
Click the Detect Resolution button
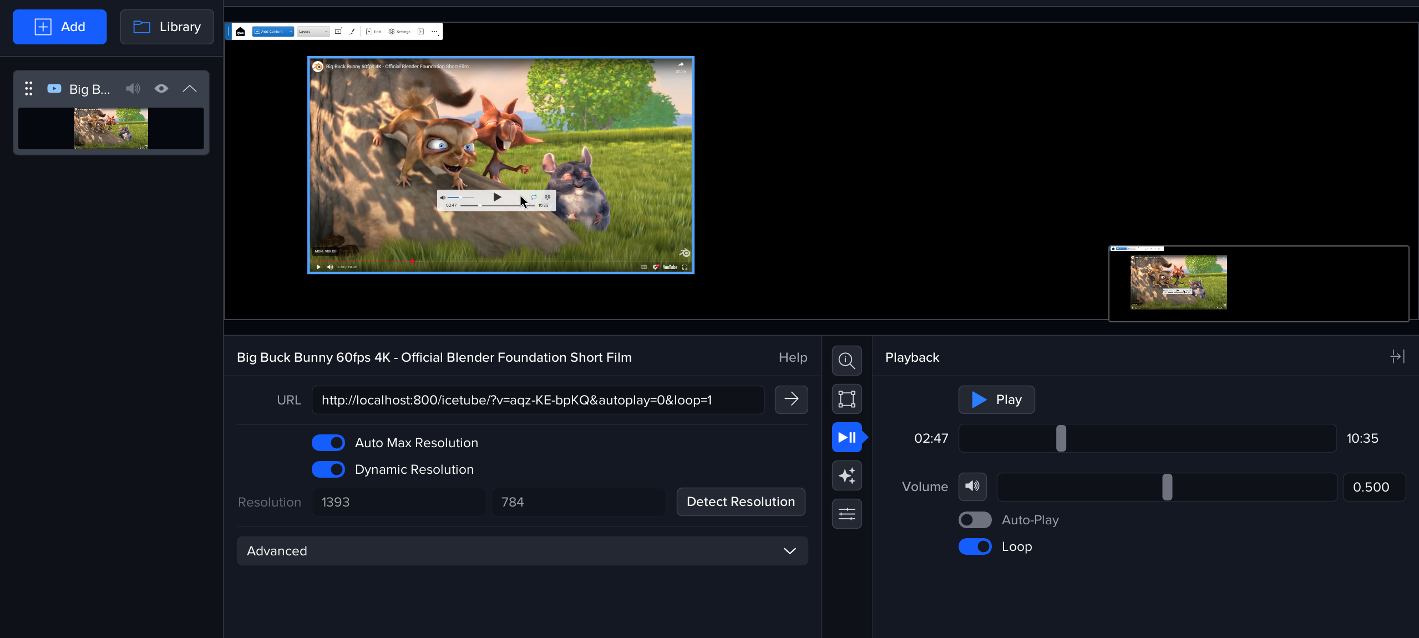[x=740, y=502]
